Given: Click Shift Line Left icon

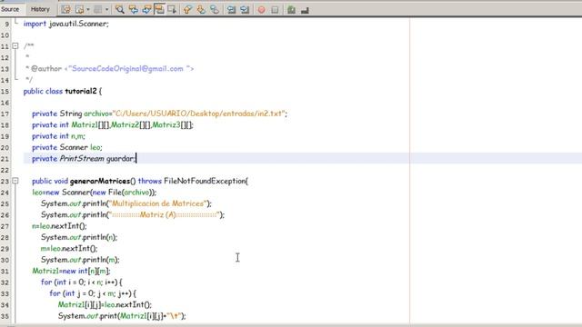Looking at the screenshot, I should (231, 10).
